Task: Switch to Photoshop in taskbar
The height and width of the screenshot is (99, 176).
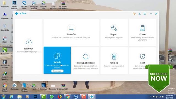Action: coord(35,97)
